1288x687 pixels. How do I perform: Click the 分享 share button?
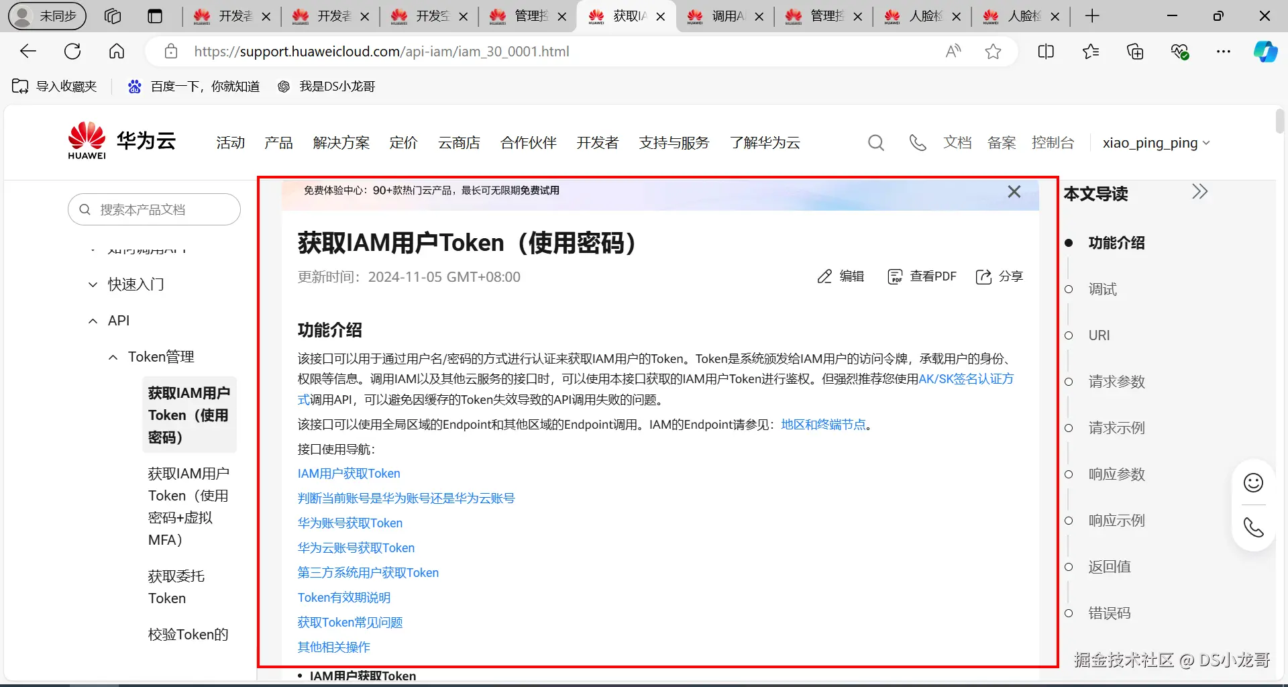pyautogui.click(x=999, y=276)
